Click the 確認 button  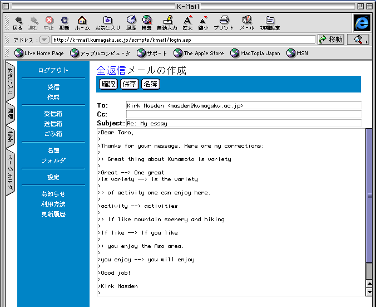(x=108, y=84)
